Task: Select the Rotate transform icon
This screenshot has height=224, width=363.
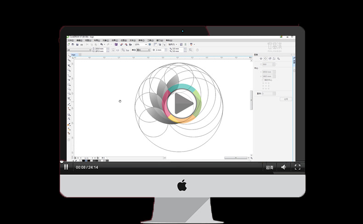Action: pos(265,59)
